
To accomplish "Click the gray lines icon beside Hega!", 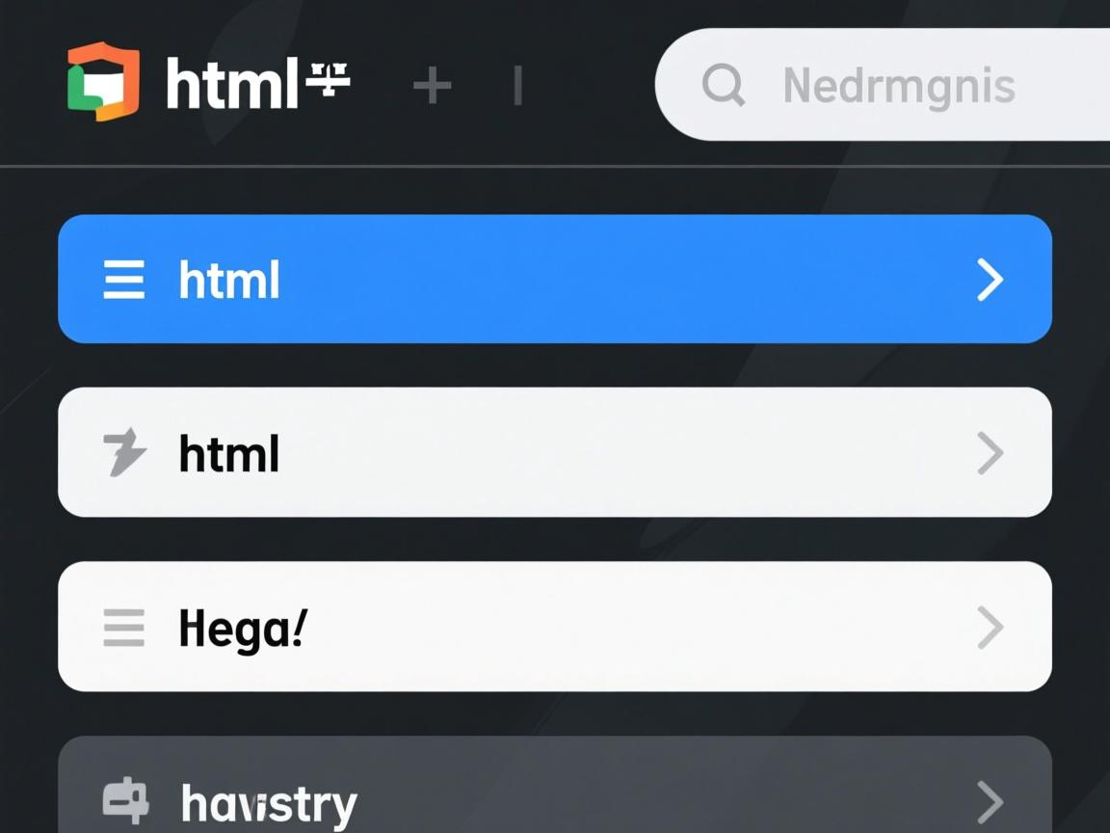I will coord(124,628).
